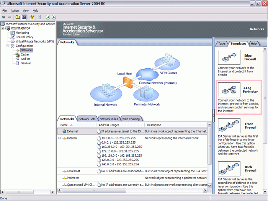
Task: Collapse the MOUNTAINTOP tree node
Action: pyautogui.click(x=3, y=28)
